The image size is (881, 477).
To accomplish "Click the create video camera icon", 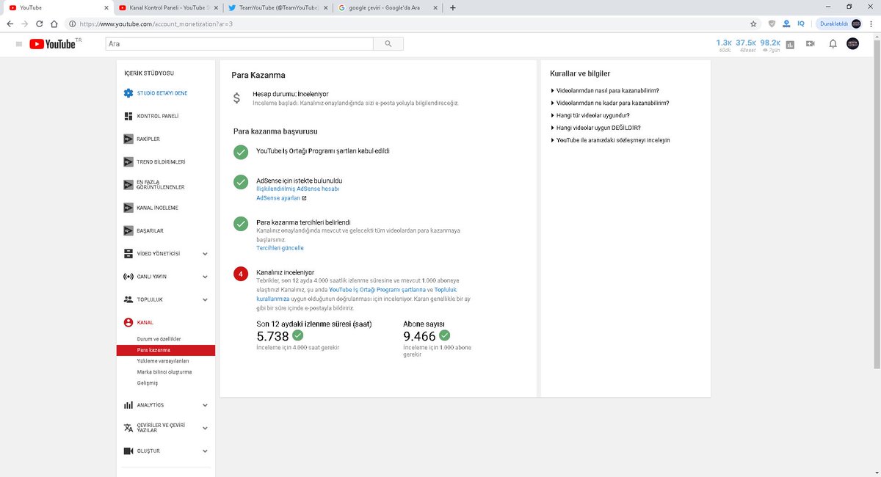I will click(x=811, y=44).
